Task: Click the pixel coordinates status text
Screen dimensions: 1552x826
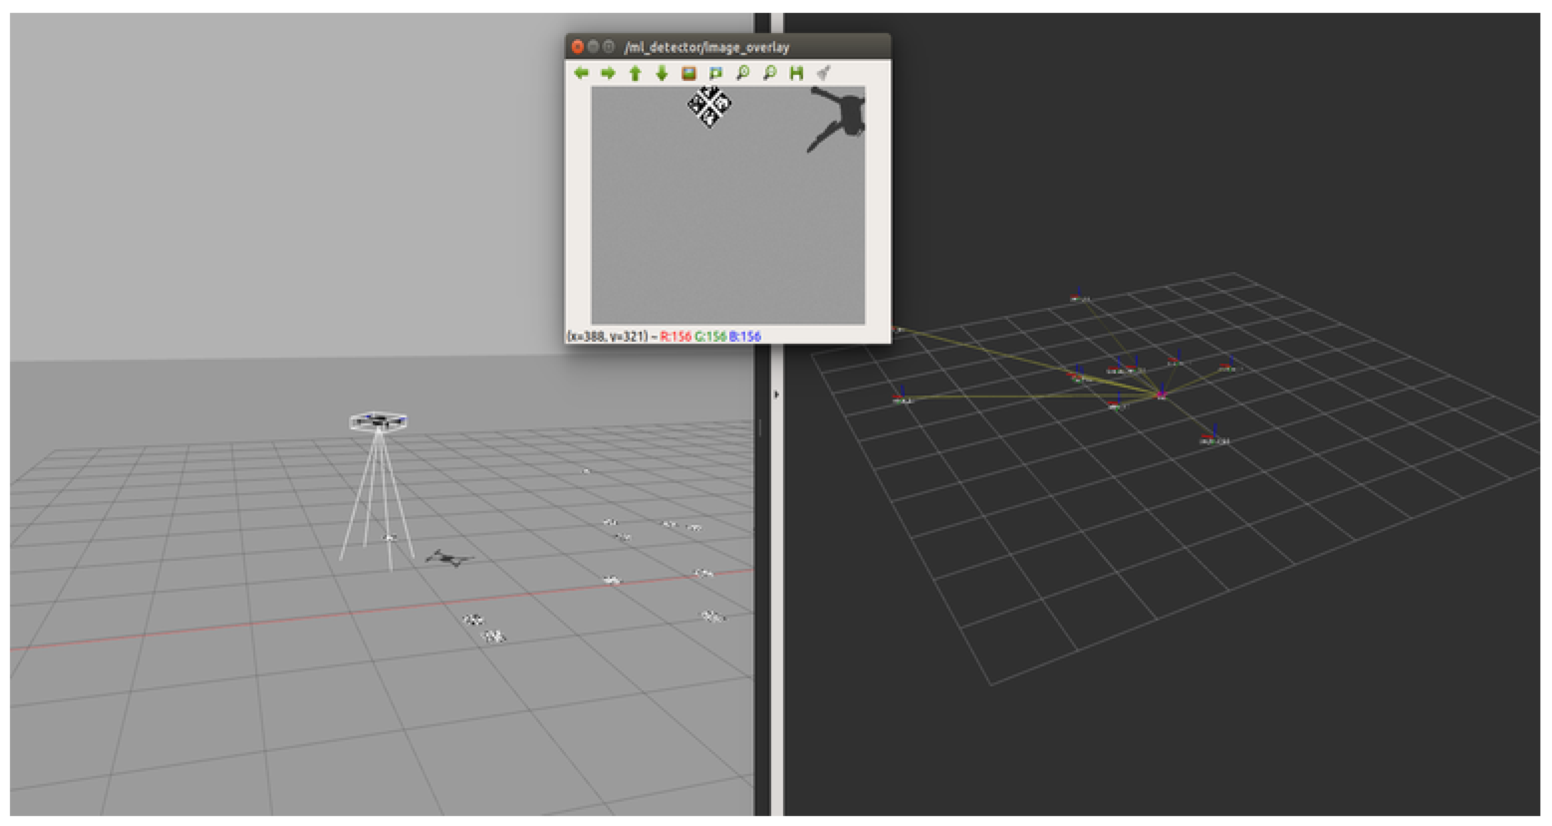Action: click(609, 336)
